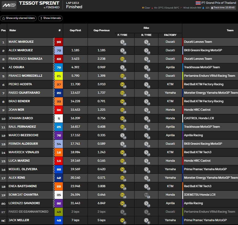Toggle the Show intervals option
The width and height of the screenshot is (238, 225).
click(x=50, y=18)
